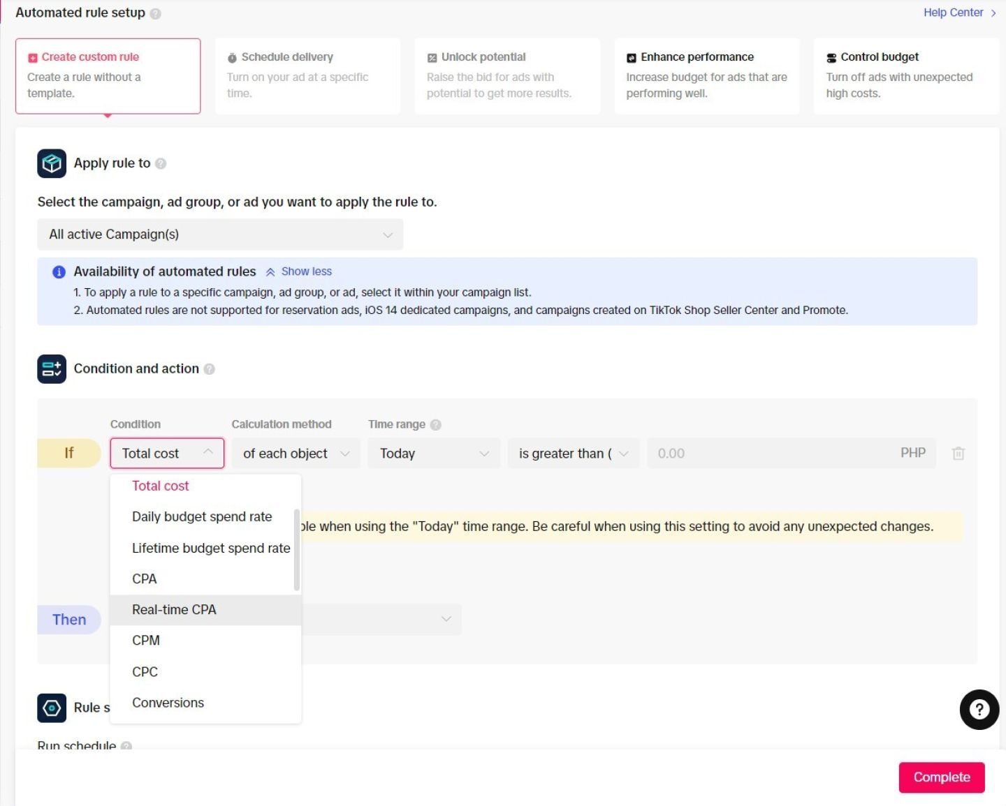Open the 'is greater than' operator dropdown
This screenshot has height=806, width=1006.
(573, 454)
